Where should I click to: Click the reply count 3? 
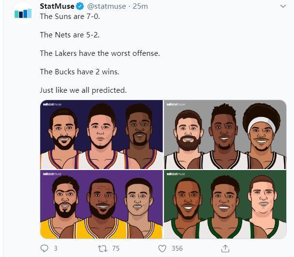[55, 248]
